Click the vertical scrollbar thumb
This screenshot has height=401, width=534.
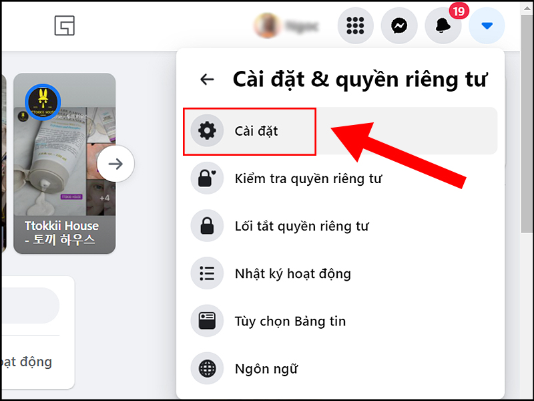point(527,124)
